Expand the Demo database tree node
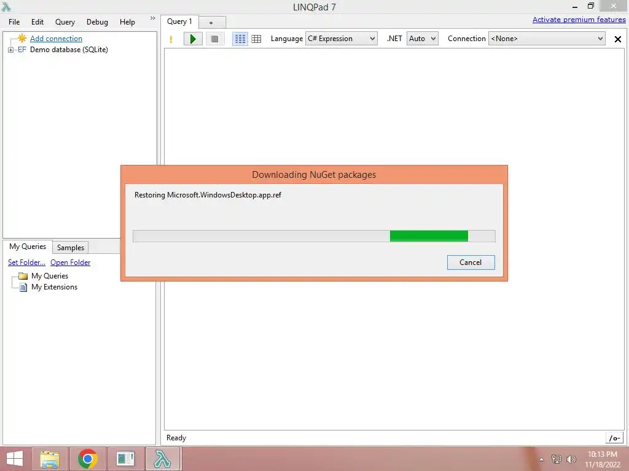 pyautogui.click(x=10, y=50)
